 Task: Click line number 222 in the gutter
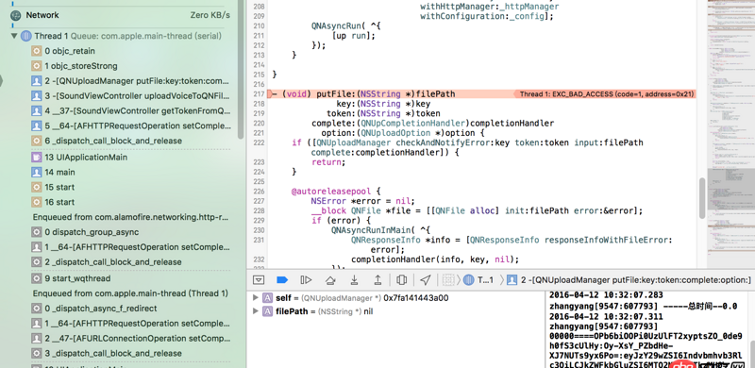259,142
